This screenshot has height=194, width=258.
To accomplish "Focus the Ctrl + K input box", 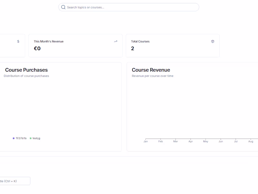I will point(15,181).
